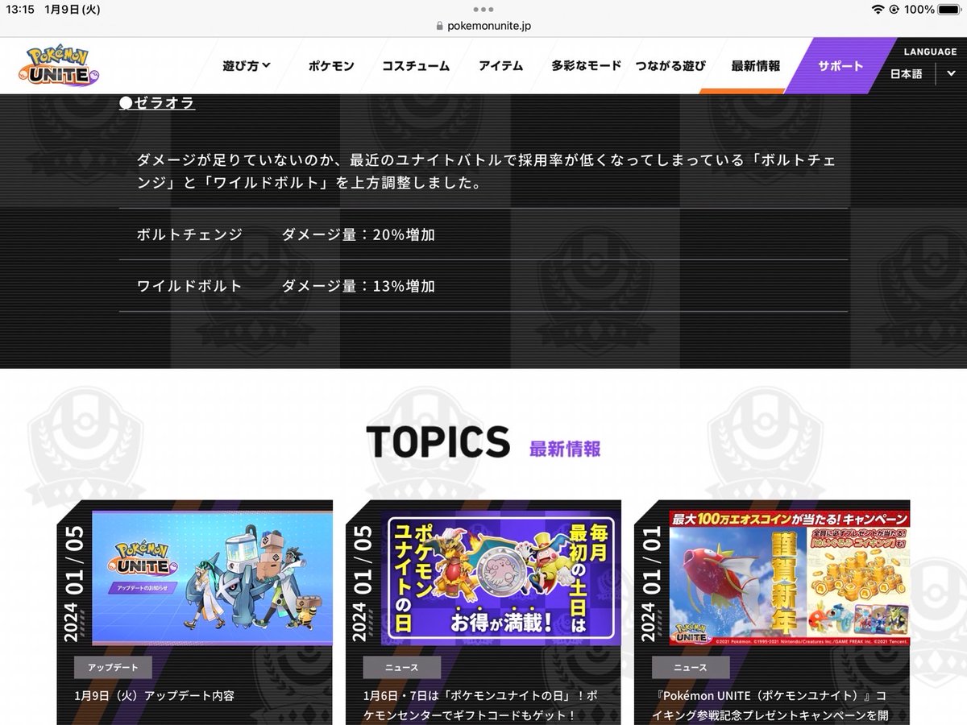The height and width of the screenshot is (725, 967).
Task: Open the update announcement thumbnail
Action: (x=212, y=578)
